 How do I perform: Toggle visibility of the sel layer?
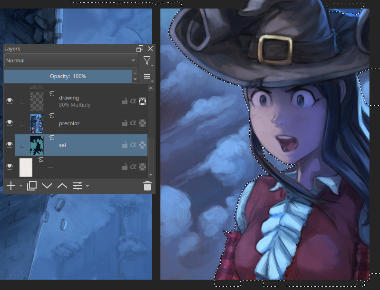tap(9, 145)
